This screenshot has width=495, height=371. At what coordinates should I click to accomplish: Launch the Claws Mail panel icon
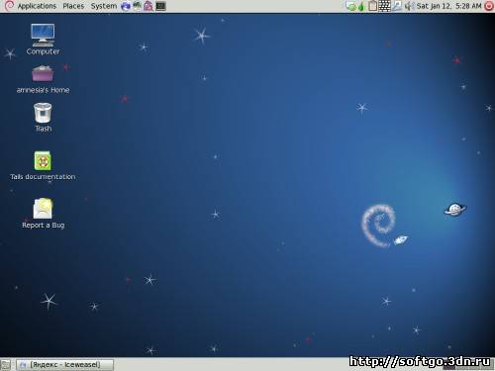(137, 6)
